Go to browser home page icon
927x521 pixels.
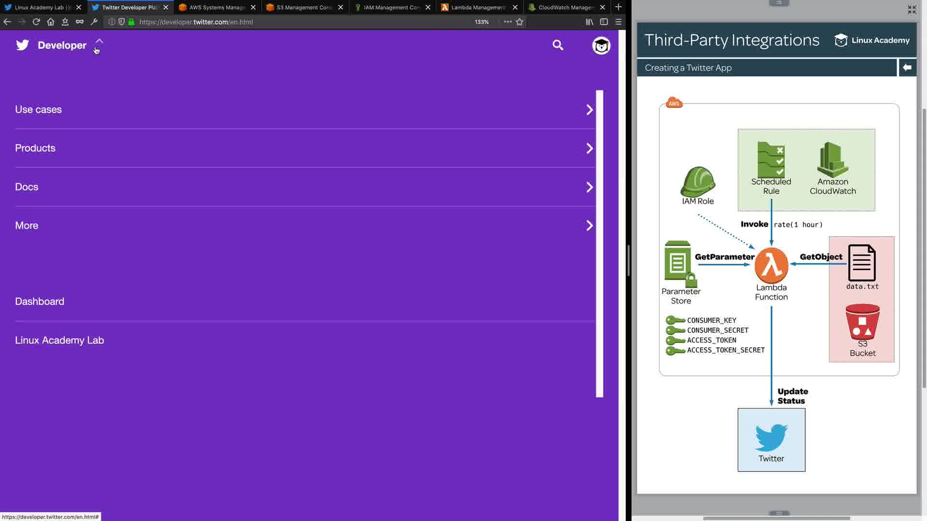tap(51, 22)
